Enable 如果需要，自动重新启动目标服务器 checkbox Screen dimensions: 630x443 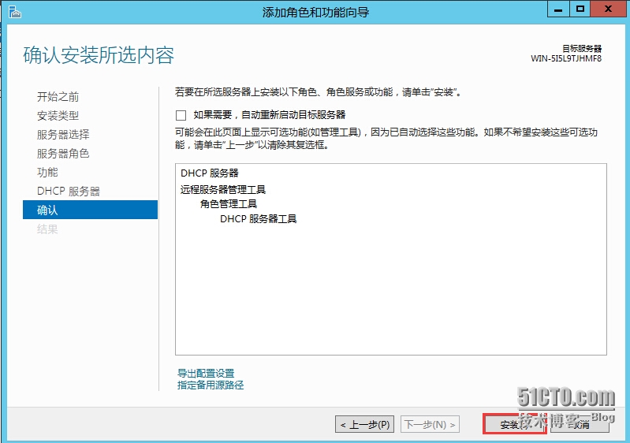pyautogui.click(x=181, y=115)
